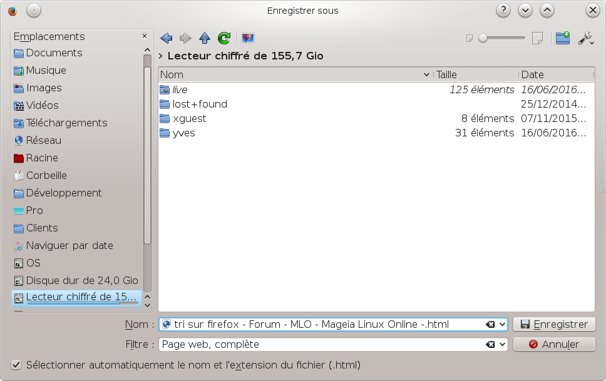Click the help question mark button
Screen dimensions: 606x381
pos(503,11)
